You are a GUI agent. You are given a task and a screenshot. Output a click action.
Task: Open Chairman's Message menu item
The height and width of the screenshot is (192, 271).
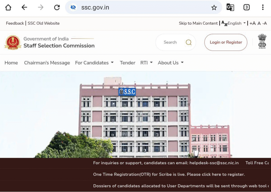47,62
